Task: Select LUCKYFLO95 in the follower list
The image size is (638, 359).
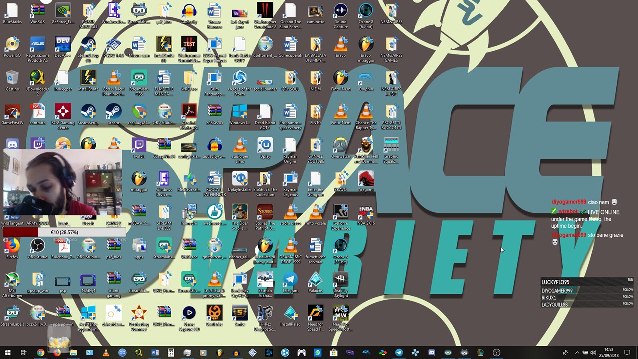Action: tap(555, 282)
